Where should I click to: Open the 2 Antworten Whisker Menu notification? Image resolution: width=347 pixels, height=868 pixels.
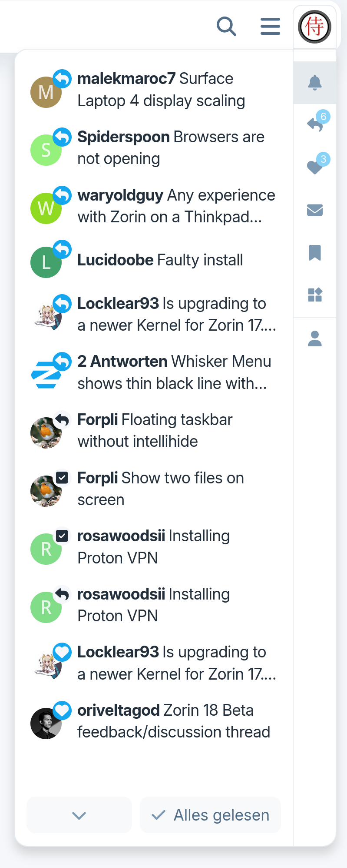pyautogui.click(x=174, y=372)
